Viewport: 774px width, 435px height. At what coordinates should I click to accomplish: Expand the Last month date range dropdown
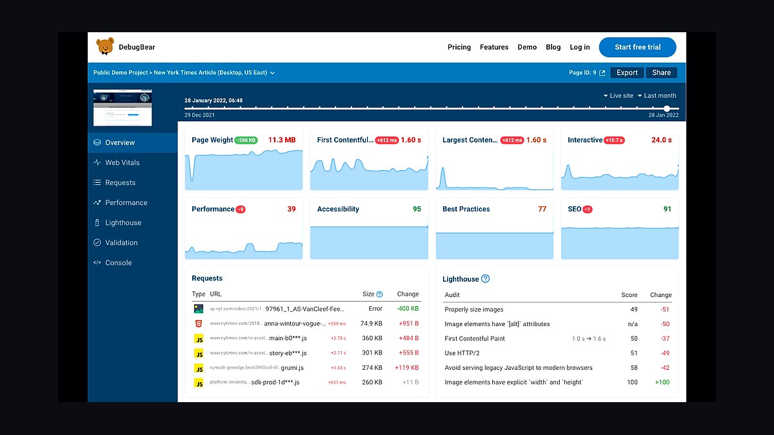[657, 95]
